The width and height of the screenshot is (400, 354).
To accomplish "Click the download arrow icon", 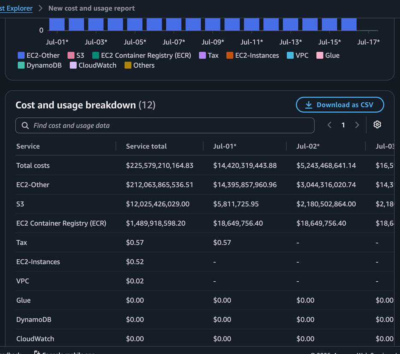I will [x=309, y=105].
